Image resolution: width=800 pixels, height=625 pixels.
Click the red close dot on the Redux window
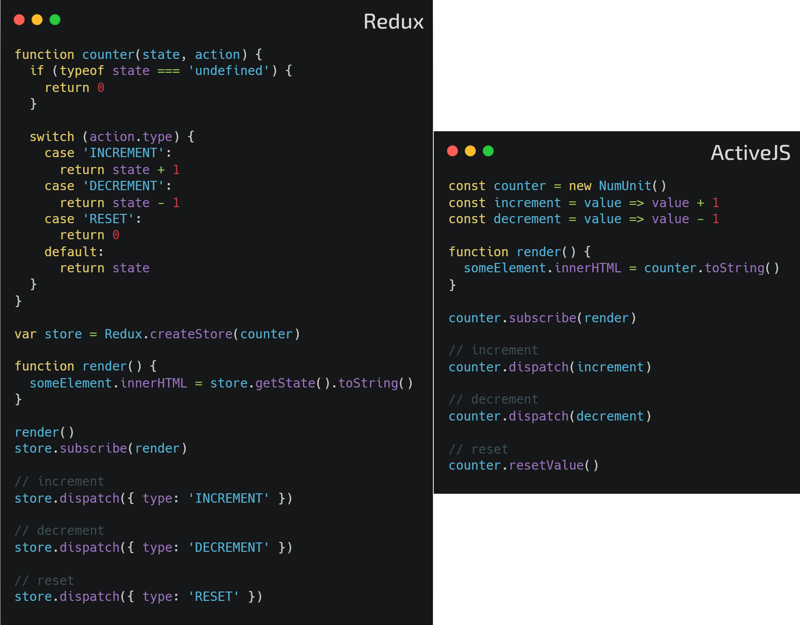click(x=19, y=20)
